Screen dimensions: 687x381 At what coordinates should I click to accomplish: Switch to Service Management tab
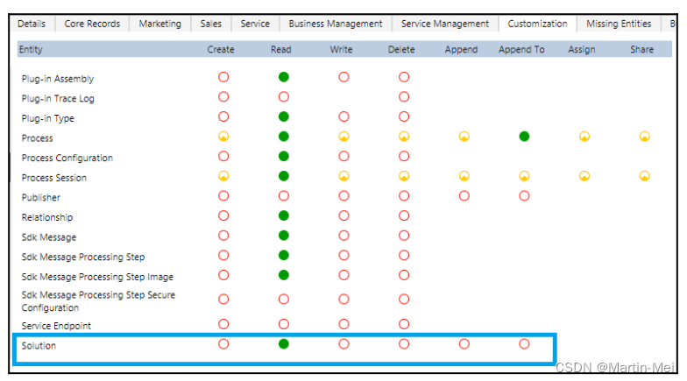tap(445, 24)
